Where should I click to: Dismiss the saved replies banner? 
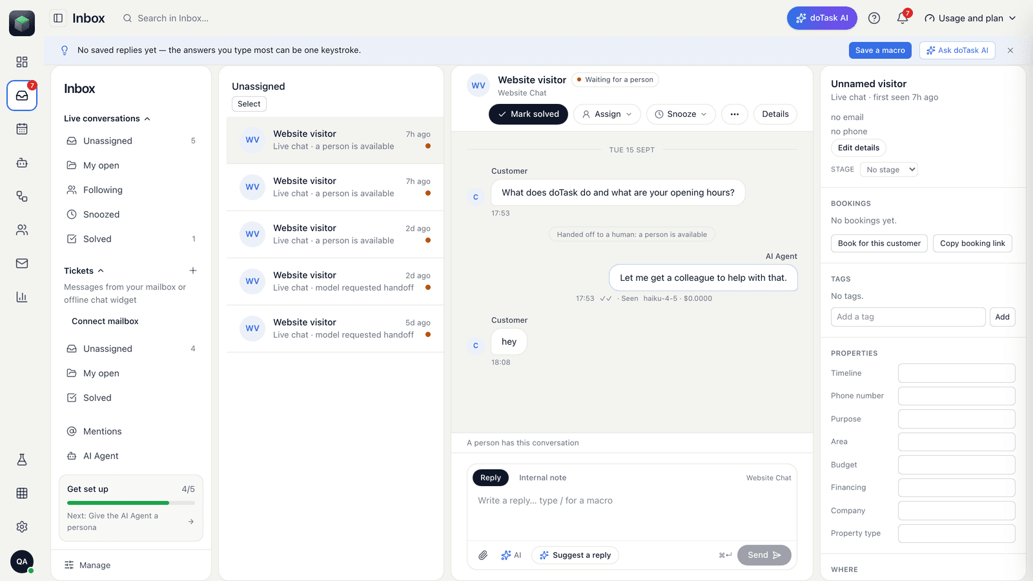pyautogui.click(x=1010, y=50)
